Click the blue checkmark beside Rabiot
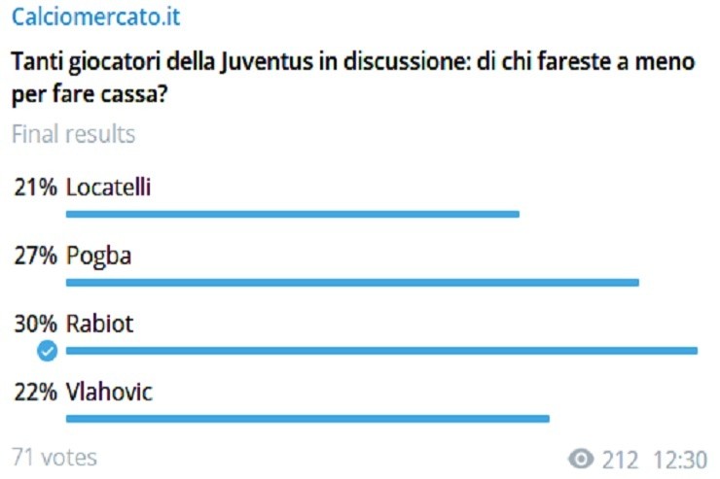Image resolution: width=720 pixels, height=479 pixels. [46, 351]
